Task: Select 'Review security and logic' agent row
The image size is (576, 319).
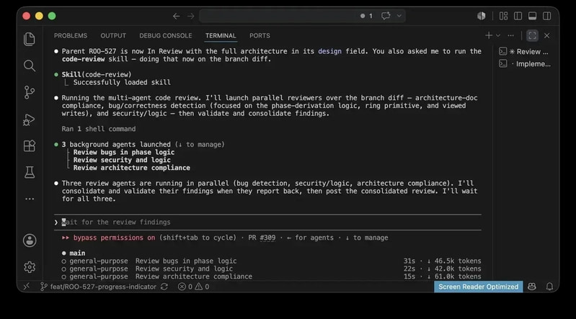Action: point(271,269)
